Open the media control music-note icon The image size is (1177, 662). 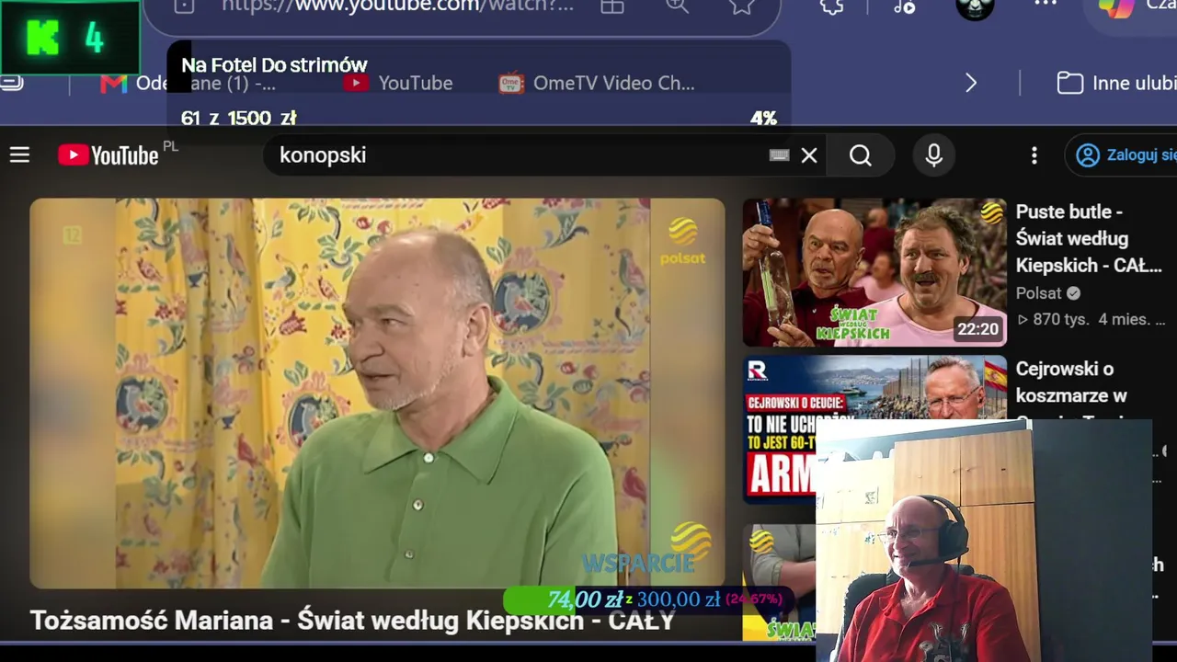pyautogui.click(x=904, y=6)
